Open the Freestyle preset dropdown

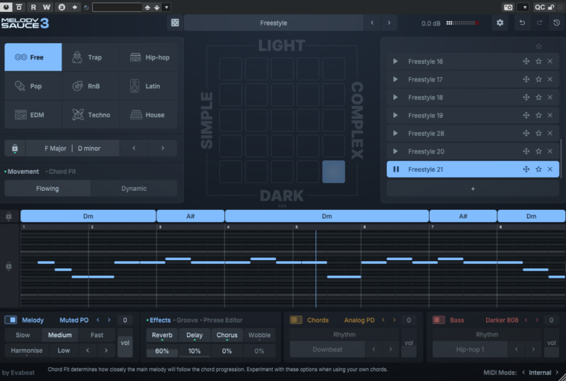click(273, 23)
